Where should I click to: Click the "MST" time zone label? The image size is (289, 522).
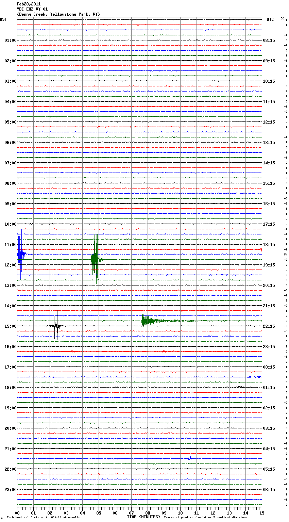pyautogui.click(x=3, y=19)
